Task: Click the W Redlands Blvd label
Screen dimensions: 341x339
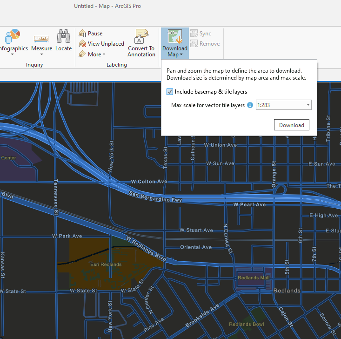Action: (x=147, y=249)
